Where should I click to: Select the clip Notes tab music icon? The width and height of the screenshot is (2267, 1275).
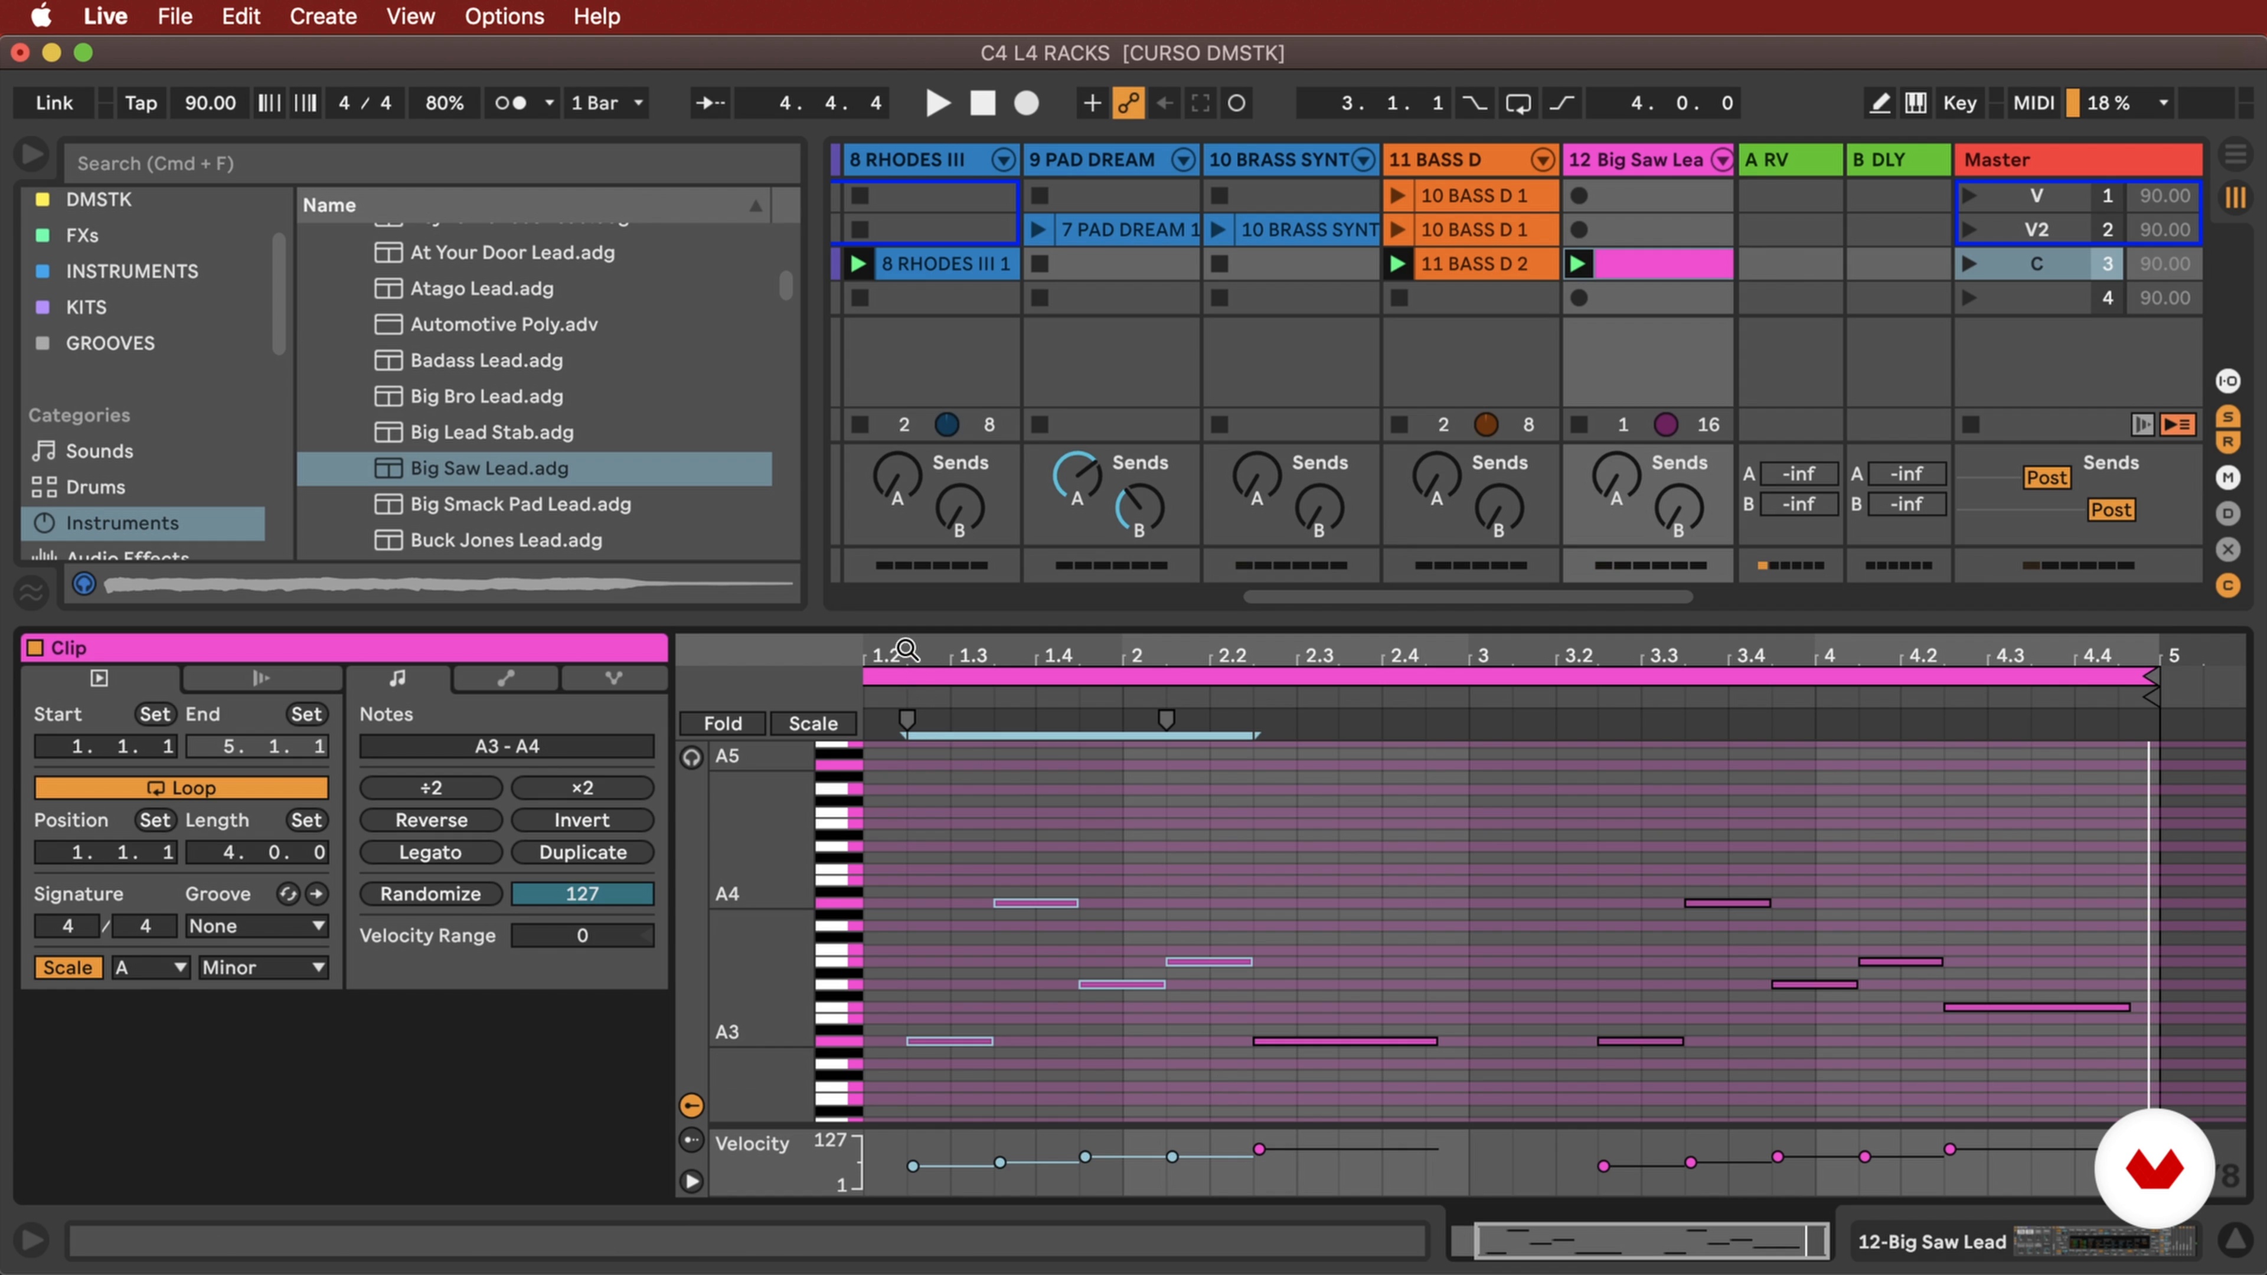(x=398, y=678)
